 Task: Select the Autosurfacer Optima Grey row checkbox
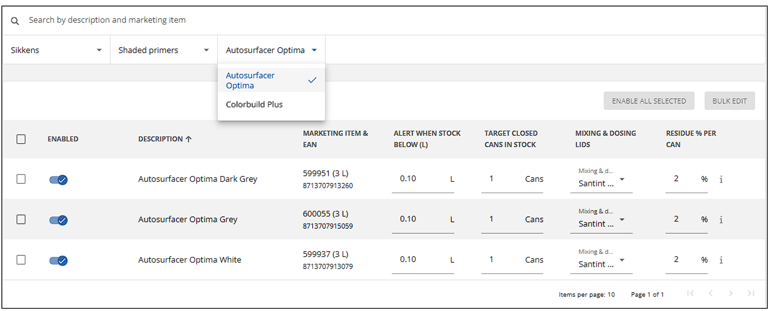tap(21, 219)
